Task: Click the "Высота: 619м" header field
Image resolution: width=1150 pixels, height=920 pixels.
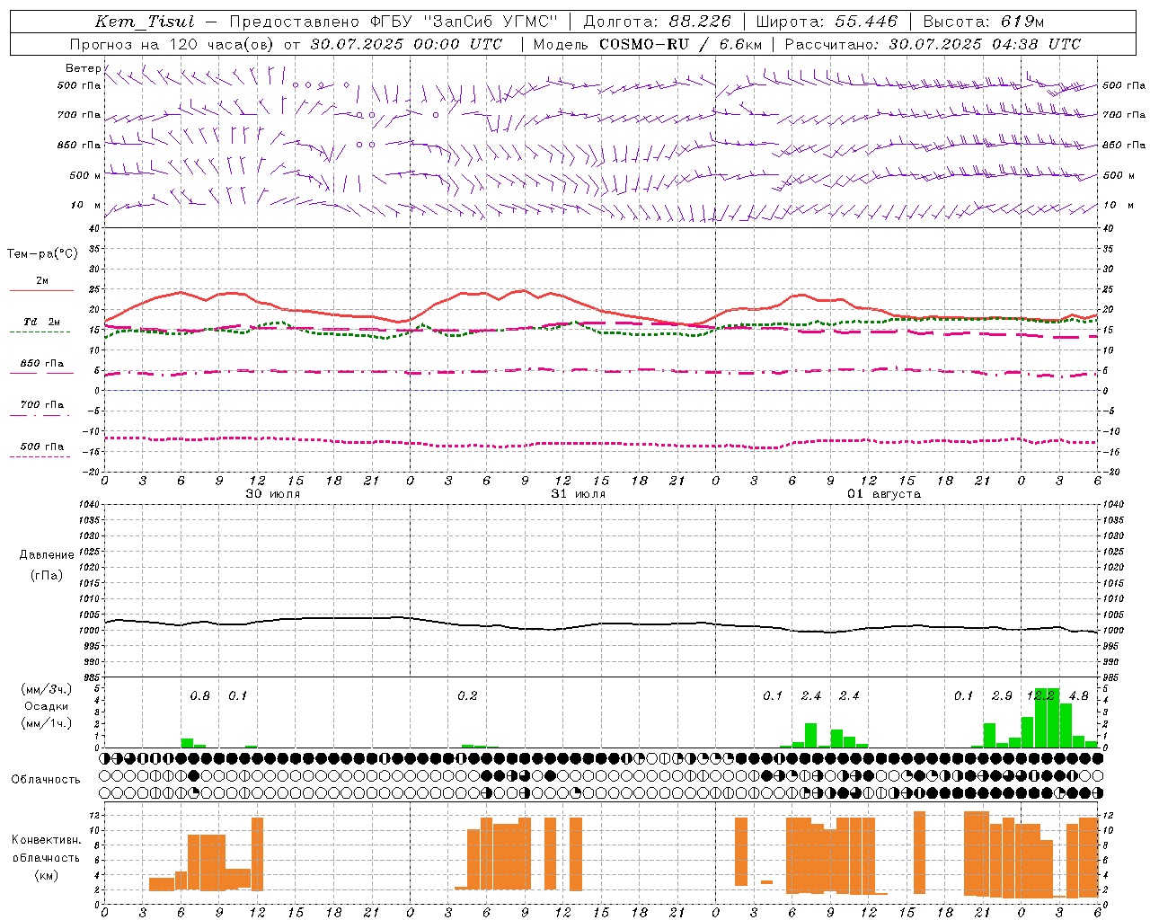Action: (x=984, y=22)
